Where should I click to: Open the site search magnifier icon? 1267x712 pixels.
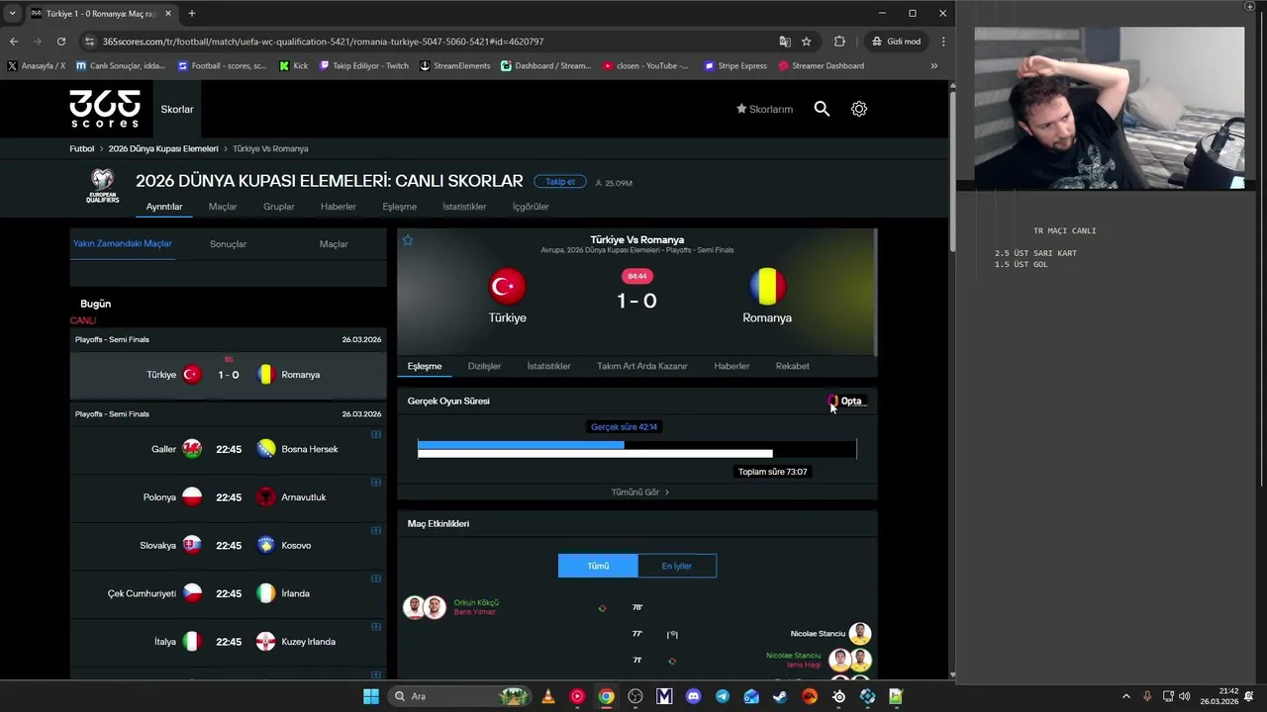point(822,109)
